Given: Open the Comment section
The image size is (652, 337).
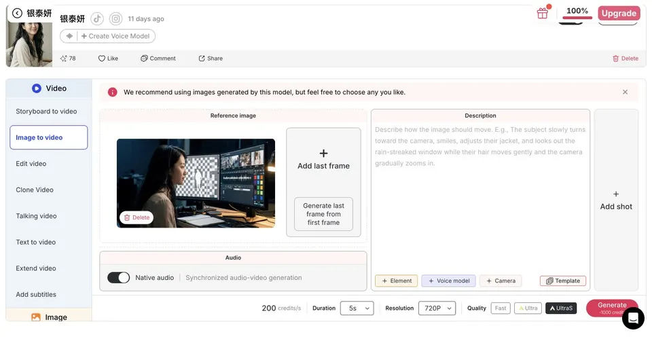Looking at the screenshot, I should (x=158, y=58).
